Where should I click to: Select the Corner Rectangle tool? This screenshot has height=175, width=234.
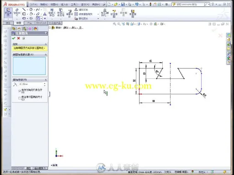[x=24, y=14]
